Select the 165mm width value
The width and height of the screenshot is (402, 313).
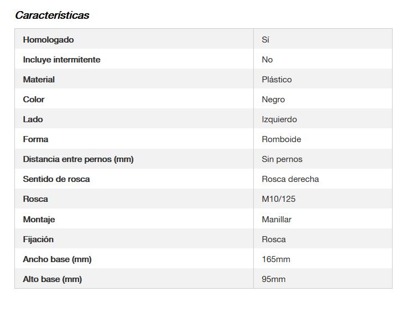coord(276,259)
